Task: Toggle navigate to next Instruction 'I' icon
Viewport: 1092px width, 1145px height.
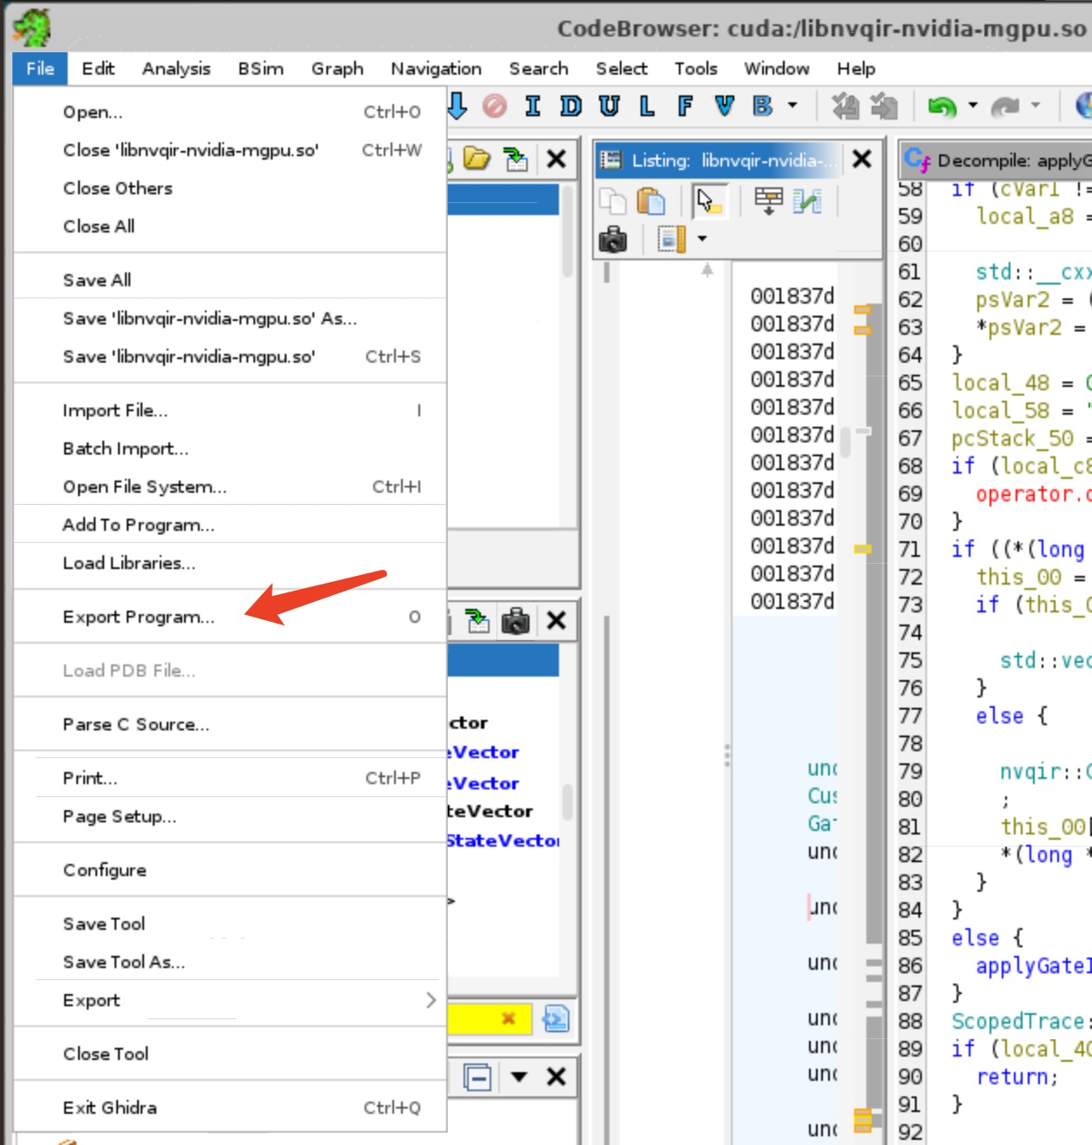Action: 532,106
